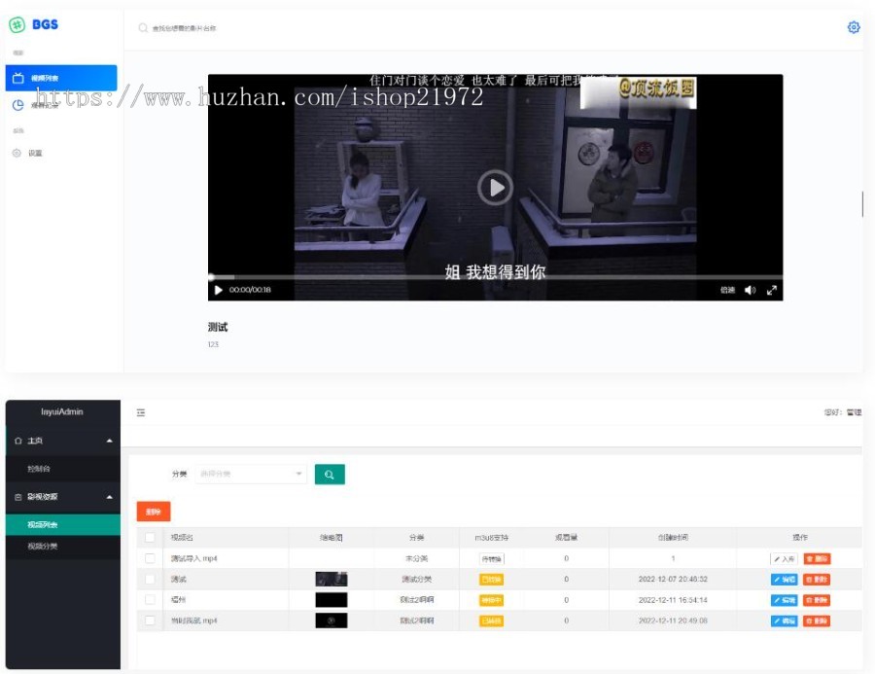Click the orange 删除 batch delete button
875x674 pixels.
(154, 512)
